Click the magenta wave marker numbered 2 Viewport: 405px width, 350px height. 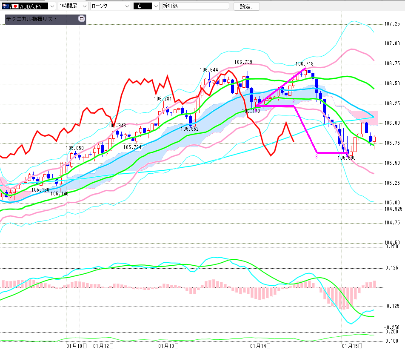294,101
